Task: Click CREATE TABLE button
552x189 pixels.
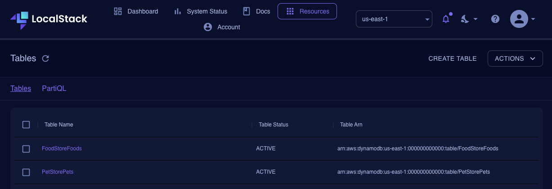Action: (452, 58)
